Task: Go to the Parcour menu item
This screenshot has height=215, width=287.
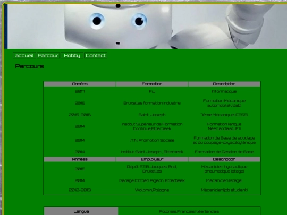Action: (x=48, y=55)
